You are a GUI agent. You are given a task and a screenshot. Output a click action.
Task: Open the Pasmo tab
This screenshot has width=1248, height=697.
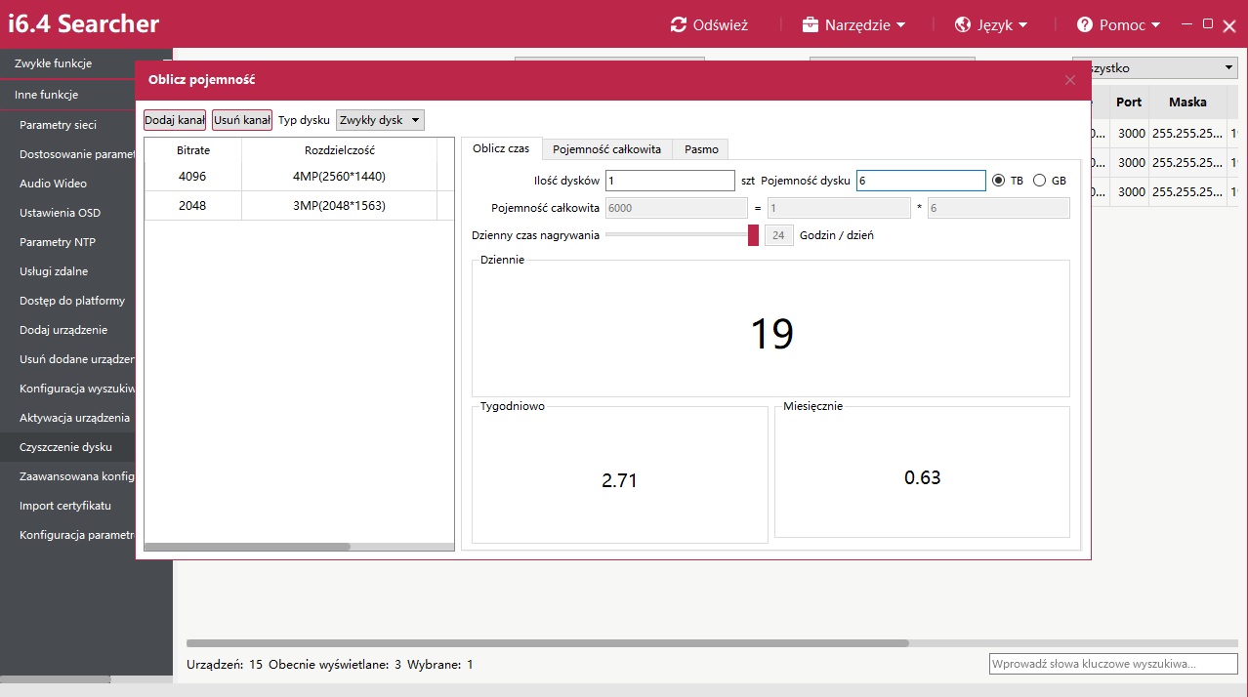pos(701,149)
